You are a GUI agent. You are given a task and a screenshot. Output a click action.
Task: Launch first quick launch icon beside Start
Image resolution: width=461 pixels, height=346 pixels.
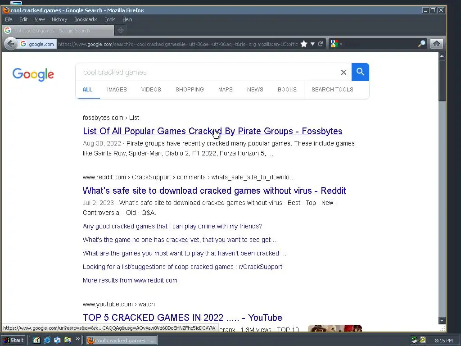click(x=36, y=341)
